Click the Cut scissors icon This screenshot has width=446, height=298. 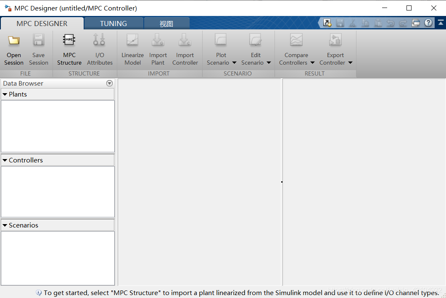tap(353, 23)
